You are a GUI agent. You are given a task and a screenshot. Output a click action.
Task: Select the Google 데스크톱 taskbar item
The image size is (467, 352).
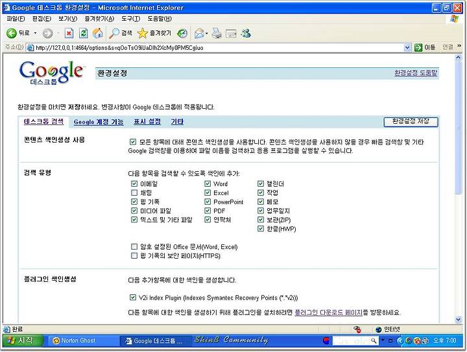pyautogui.click(x=155, y=340)
